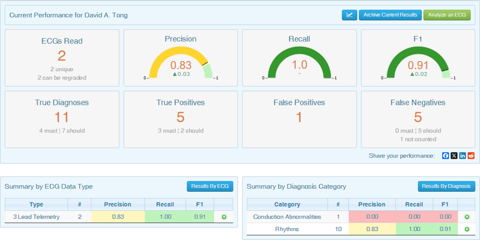Expand the Conduction Abnormalities row

(467, 217)
